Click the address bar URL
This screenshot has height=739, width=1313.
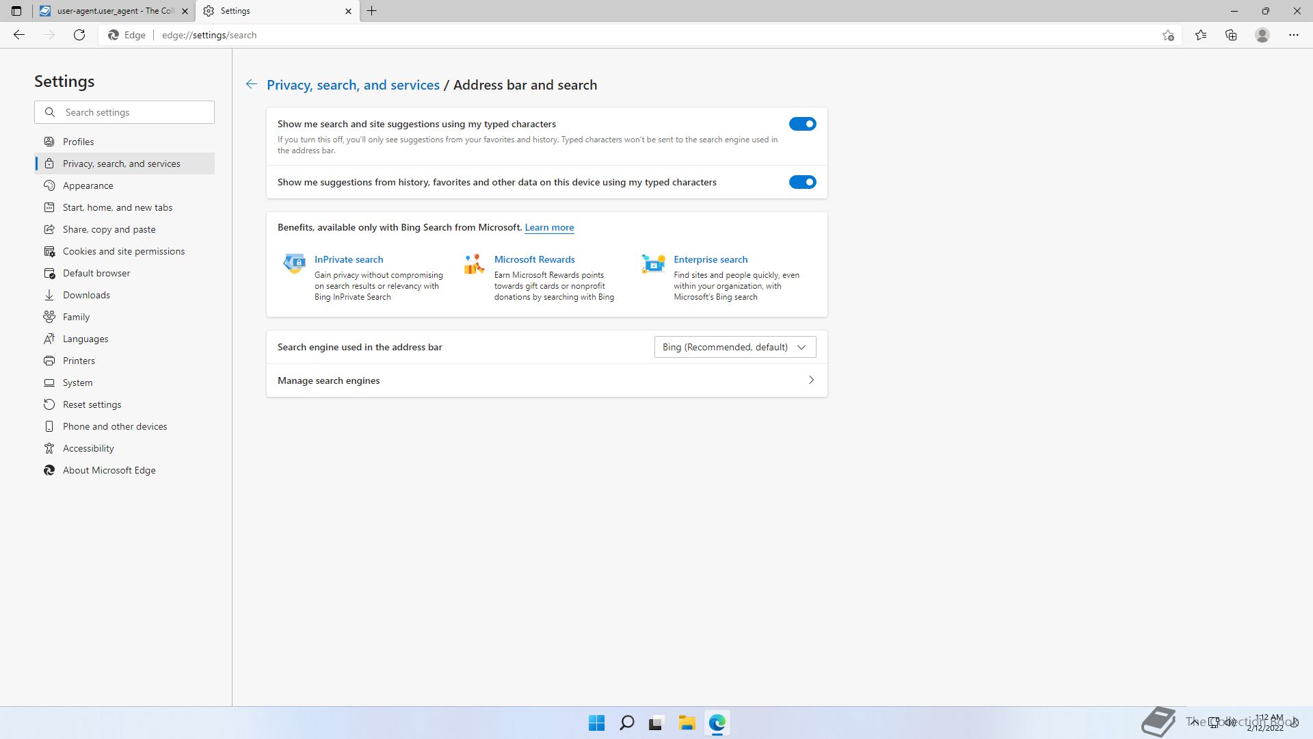[x=209, y=35]
